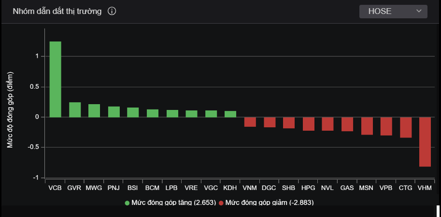Select the MWG green bar

(x=94, y=111)
